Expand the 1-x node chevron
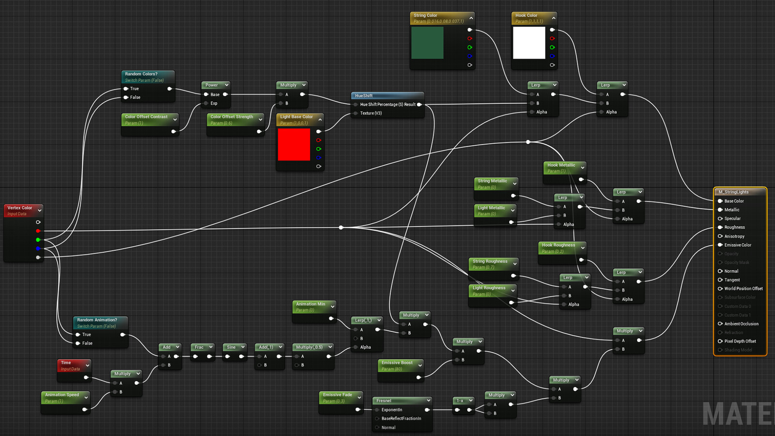 tap(470, 400)
